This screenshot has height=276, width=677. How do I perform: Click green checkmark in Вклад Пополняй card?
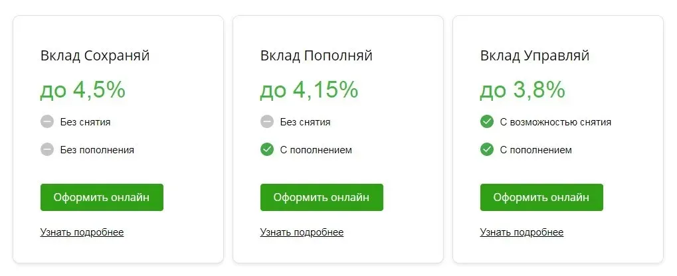[267, 150]
